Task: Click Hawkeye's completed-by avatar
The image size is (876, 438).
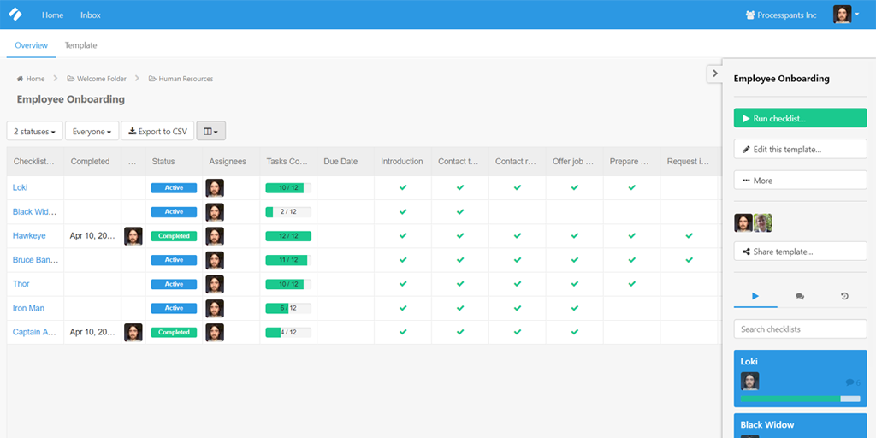Action: coord(133,236)
